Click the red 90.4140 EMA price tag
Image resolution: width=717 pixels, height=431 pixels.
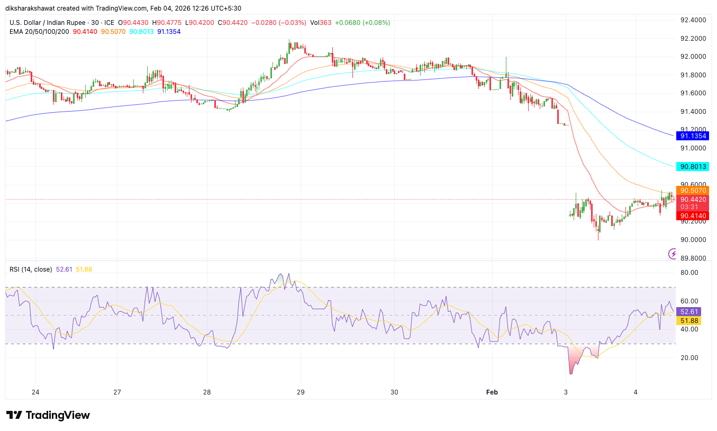pos(693,215)
